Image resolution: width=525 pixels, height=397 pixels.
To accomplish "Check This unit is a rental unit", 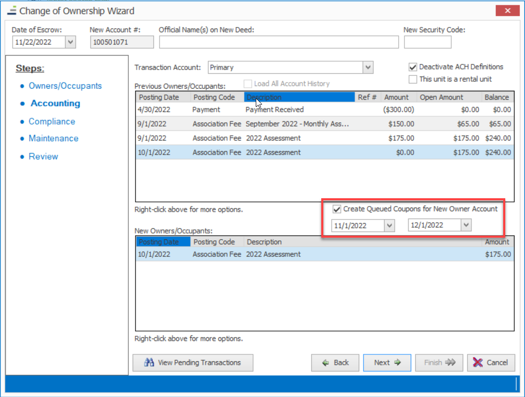I will click(x=413, y=79).
